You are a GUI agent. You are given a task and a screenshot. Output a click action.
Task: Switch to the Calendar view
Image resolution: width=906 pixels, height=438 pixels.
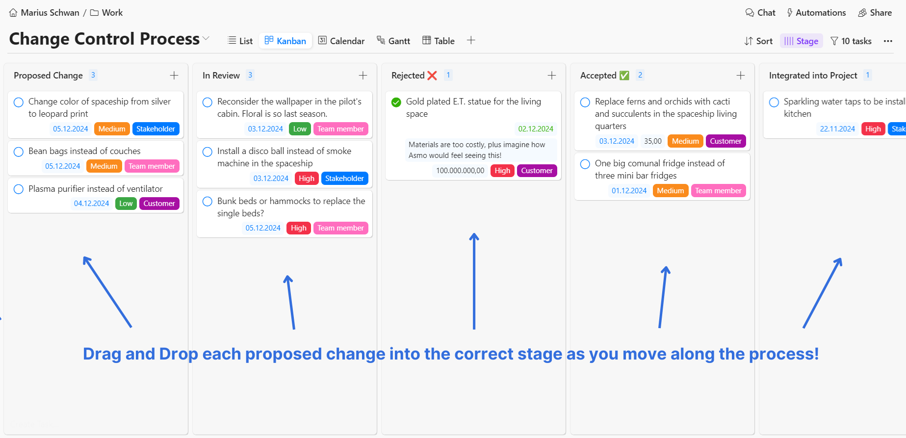[341, 41]
